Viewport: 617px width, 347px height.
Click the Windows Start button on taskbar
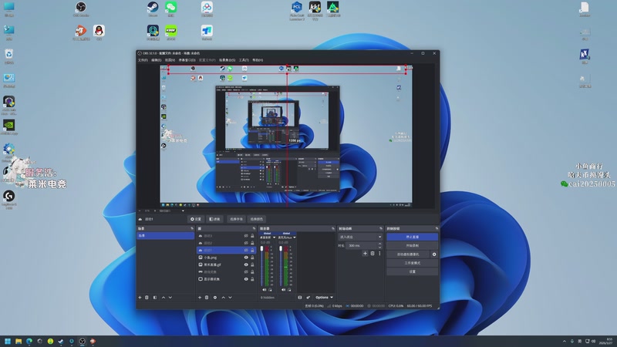click(x=8, y=340)
